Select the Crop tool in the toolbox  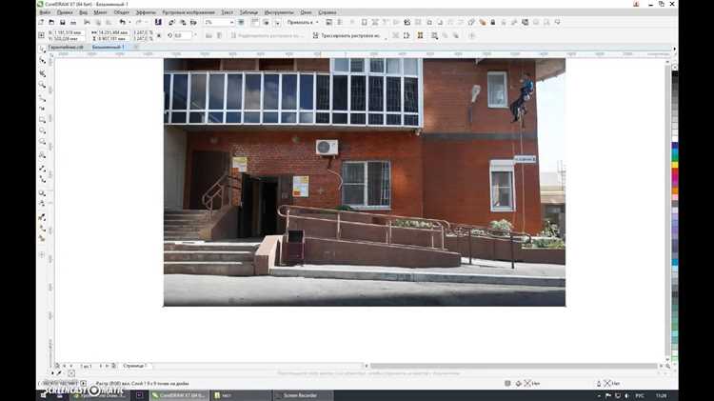point(42,73)
